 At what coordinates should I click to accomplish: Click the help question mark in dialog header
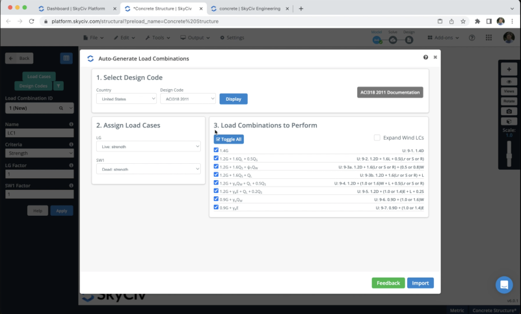point(425,57)
